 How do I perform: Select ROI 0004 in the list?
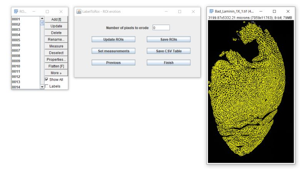[x=25, y=35]
